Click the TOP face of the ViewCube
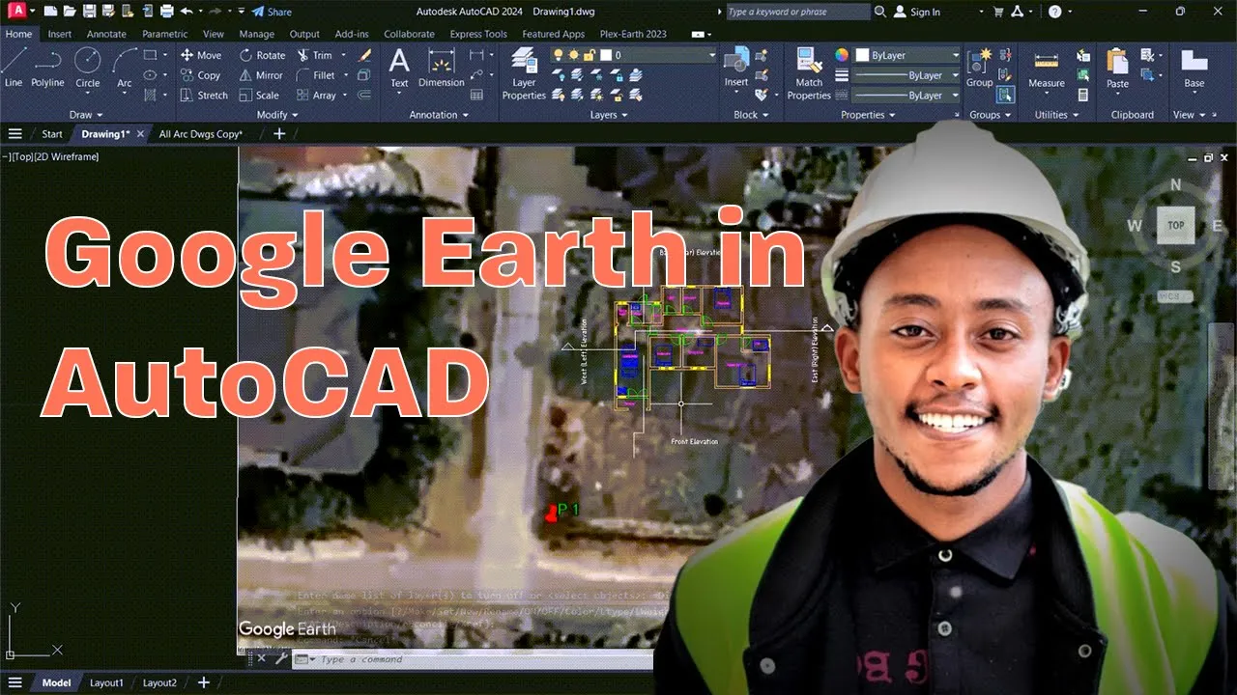The image size is (1237, 695). click(x=1175, y=225)
